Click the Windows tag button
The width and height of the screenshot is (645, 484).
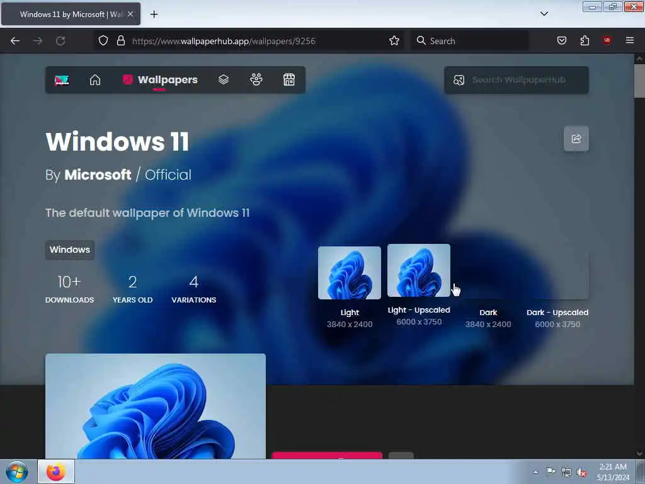[x=70, y=250]
